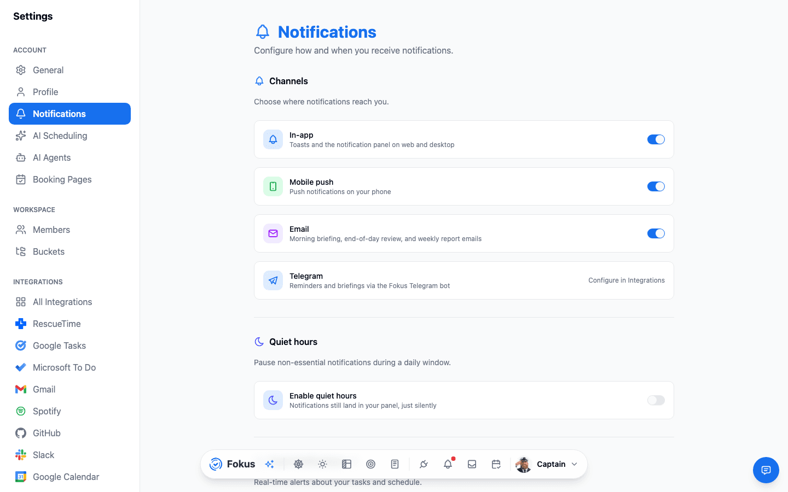
Task: Click the Microsoft To Do checkmark icon
Action: click(x=21, y=367)
